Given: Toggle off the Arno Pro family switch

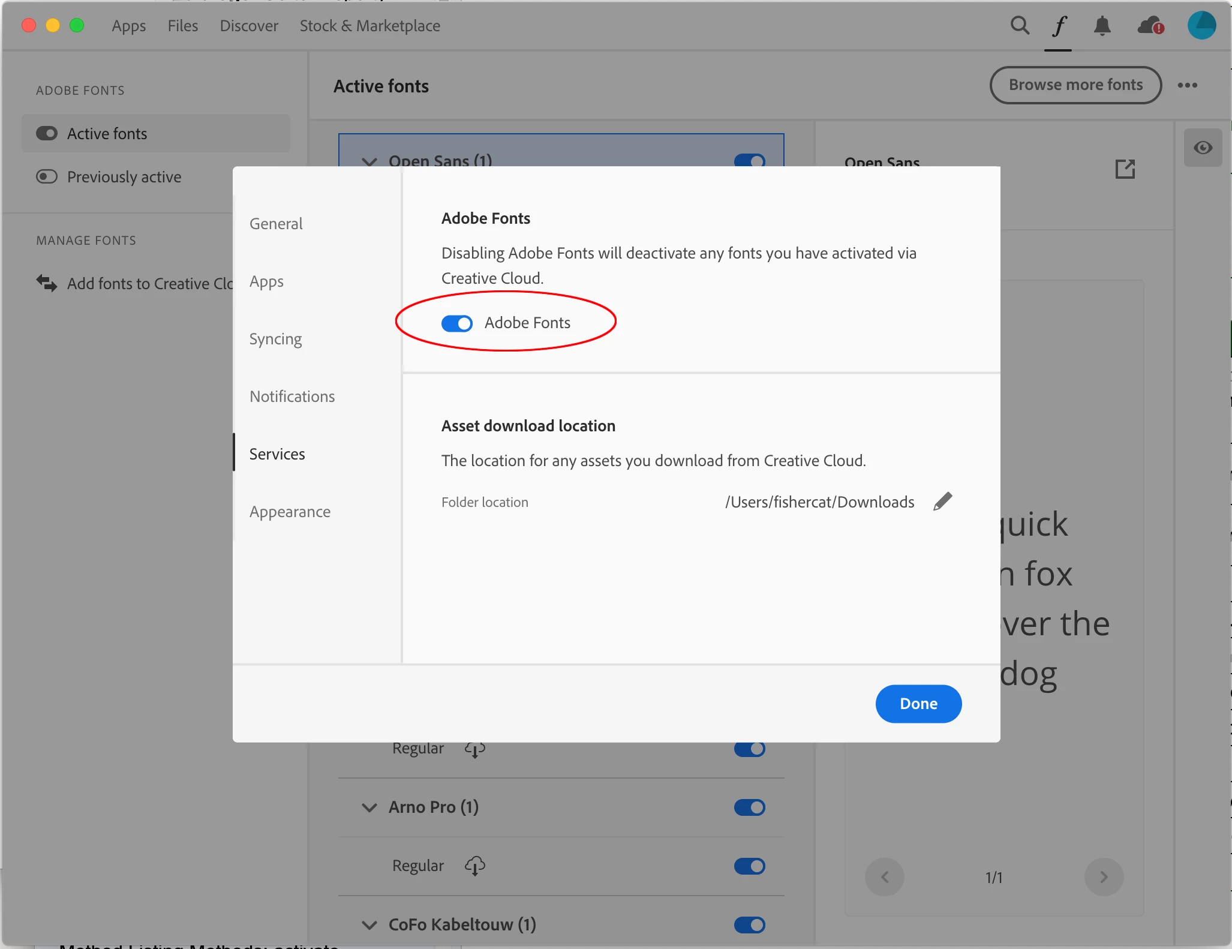Looking at the screenshot, I should point(749,807).
